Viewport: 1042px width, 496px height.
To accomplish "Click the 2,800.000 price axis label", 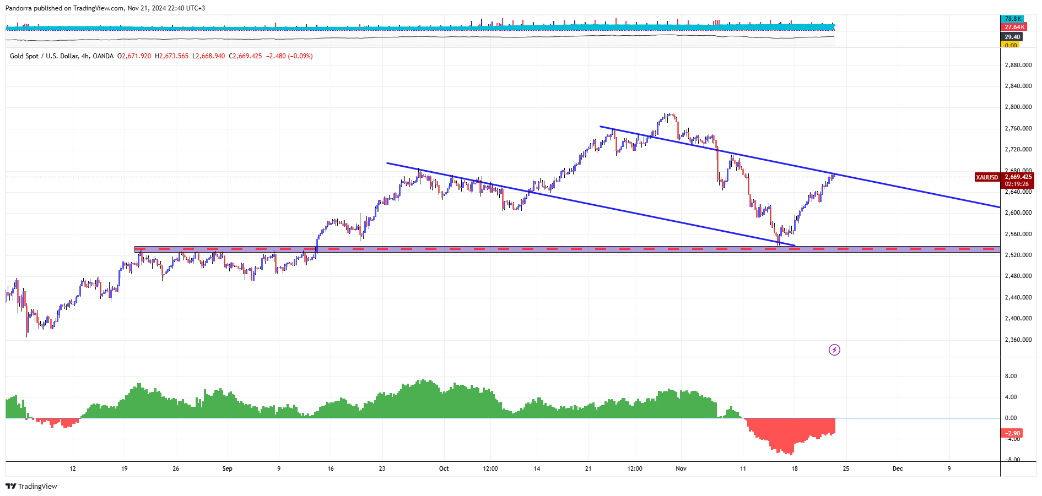I will pyautogui.click(x=1018, y=107).
